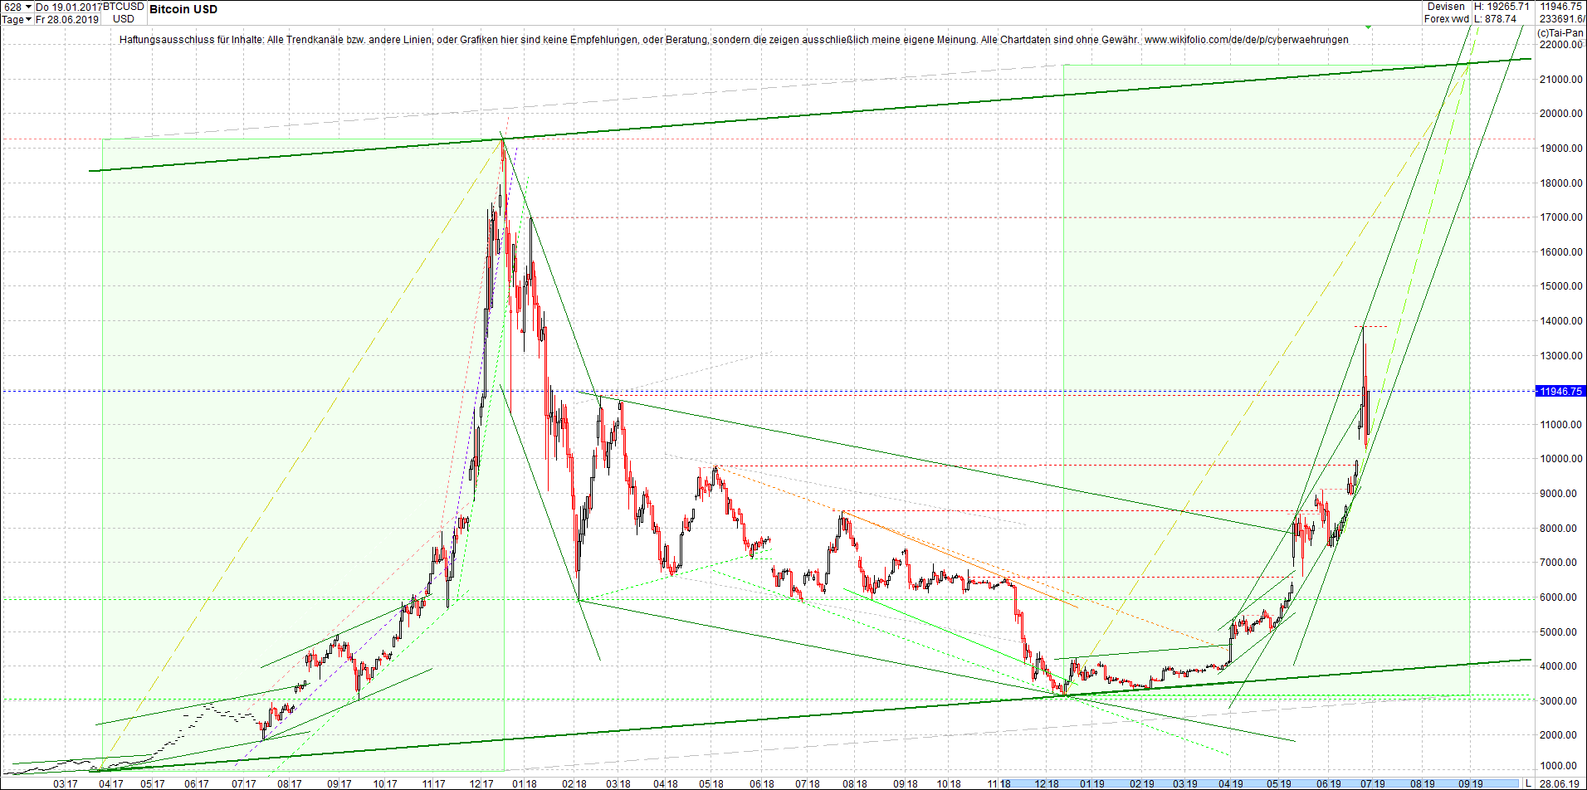The image size is (1587, 790).
Task: Select the BTCUSD symbol field
Action: point(123,6)
